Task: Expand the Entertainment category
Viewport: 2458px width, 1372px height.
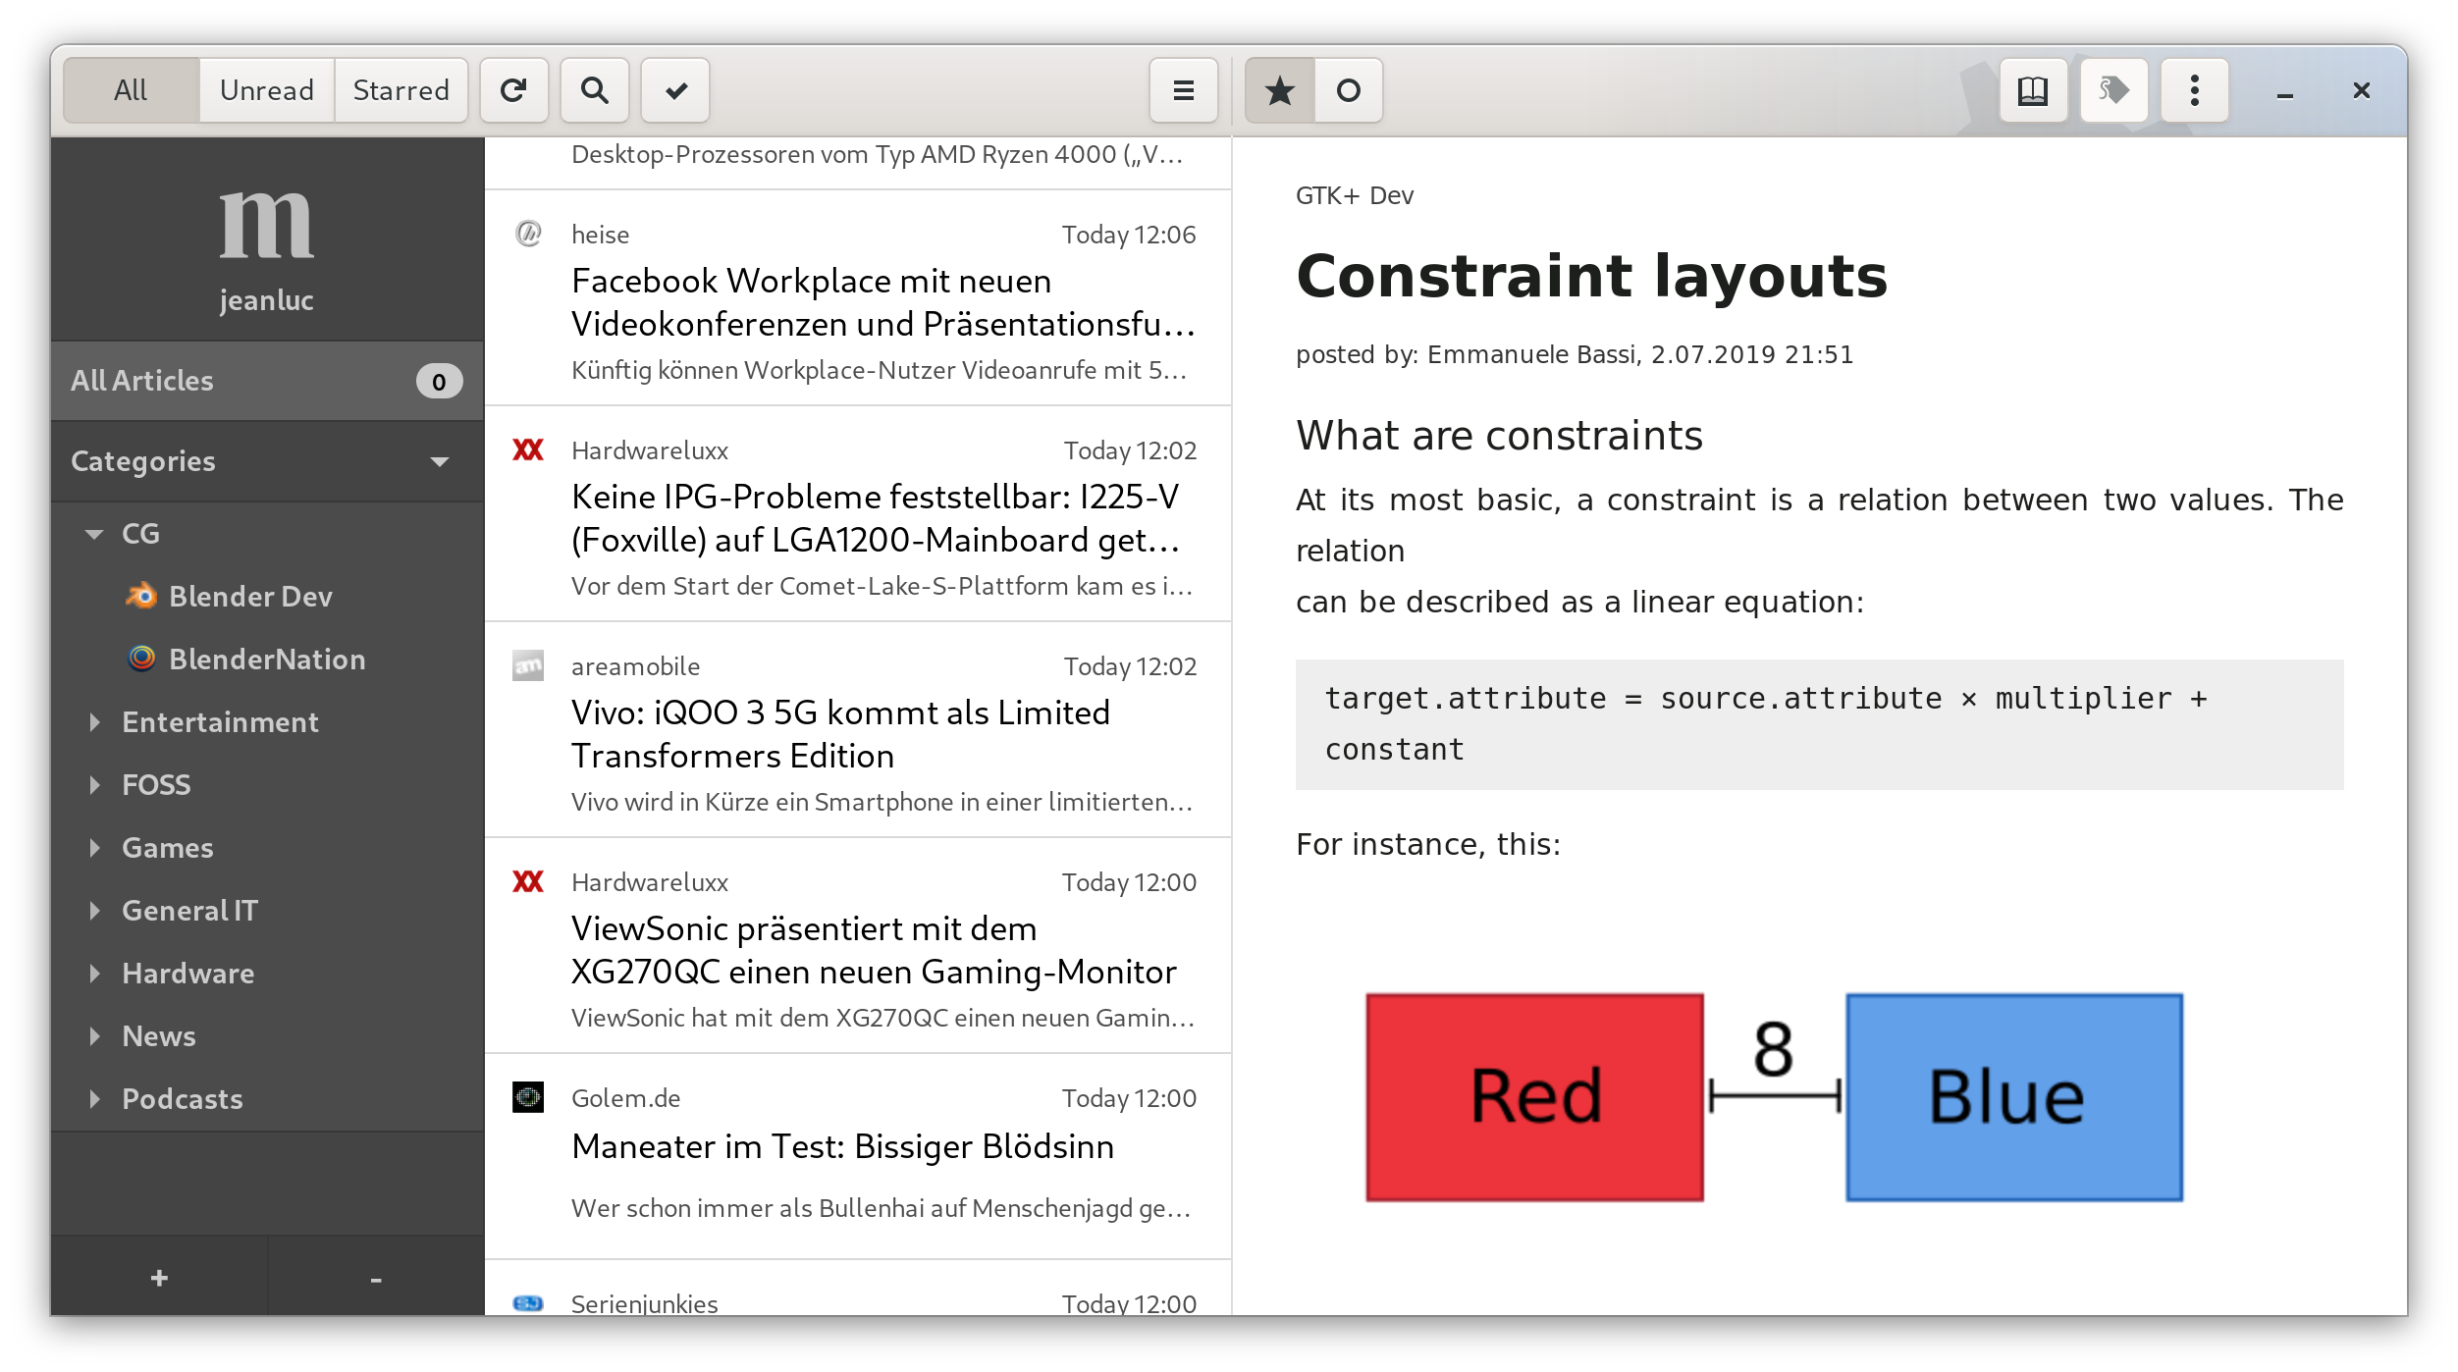Action: pos(94,722)
